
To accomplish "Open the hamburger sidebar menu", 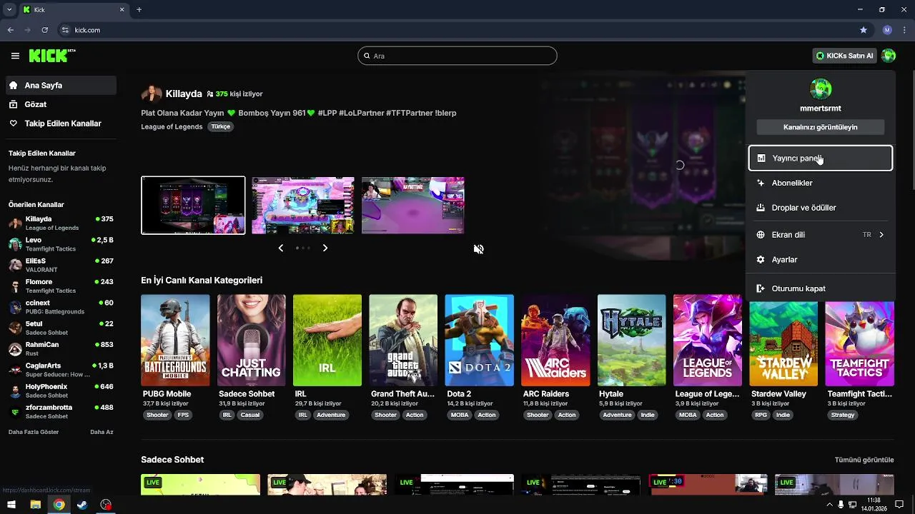I will click(15, 56).
